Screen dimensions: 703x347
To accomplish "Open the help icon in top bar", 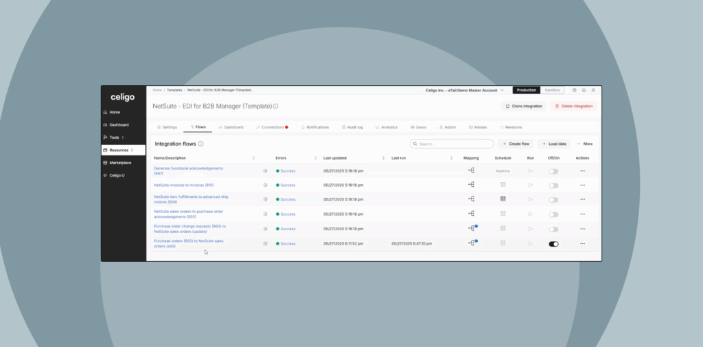I will tap(574, 90).
